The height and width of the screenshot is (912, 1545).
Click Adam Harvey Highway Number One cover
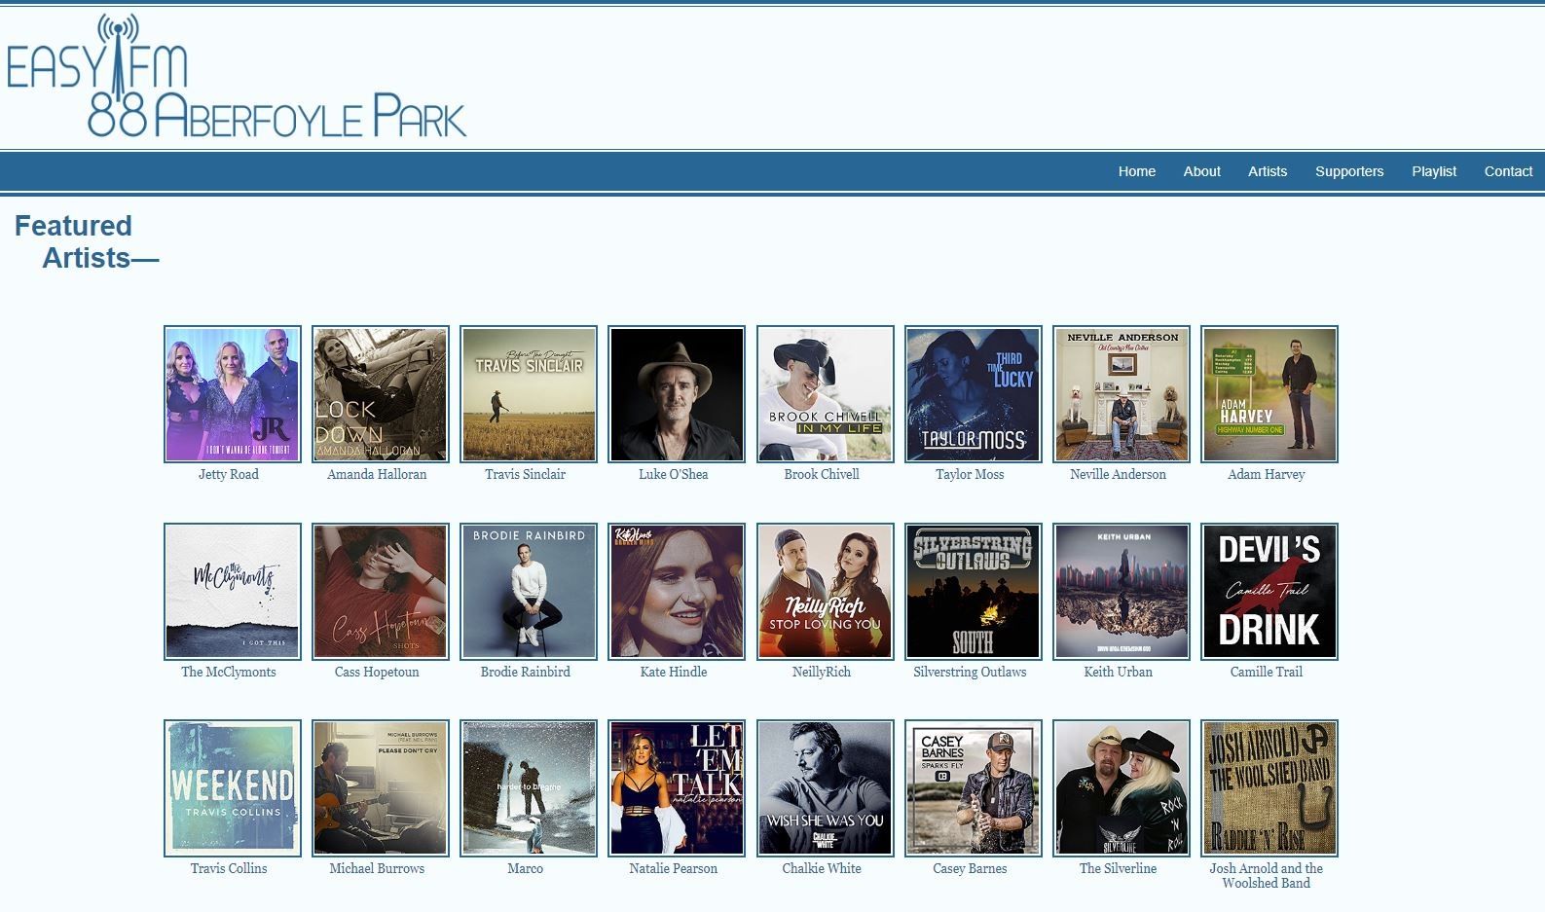point(1269,394)
